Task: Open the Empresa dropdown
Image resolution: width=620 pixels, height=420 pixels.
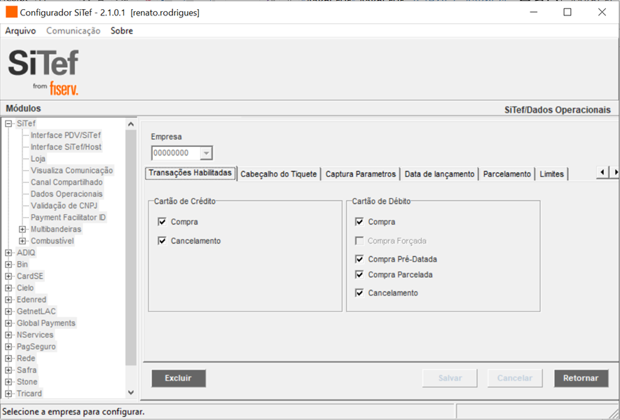Action: click(x=206, y=153)
